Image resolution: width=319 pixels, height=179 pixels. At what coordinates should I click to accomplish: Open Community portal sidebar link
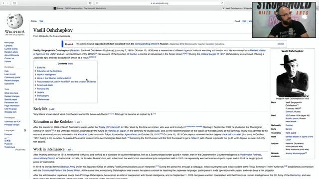(12, 78)
